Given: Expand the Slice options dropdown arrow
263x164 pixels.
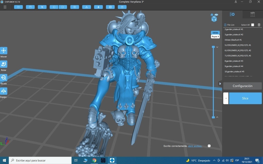Looking at the screenshot, I should click(226, 98).
